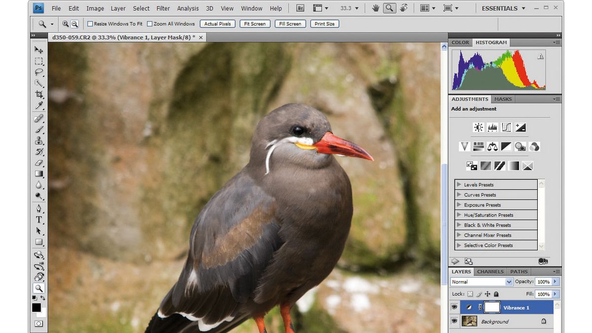Add a Gradient Map adjustment
Screen dimensions: 592x333
coord(514,166)
